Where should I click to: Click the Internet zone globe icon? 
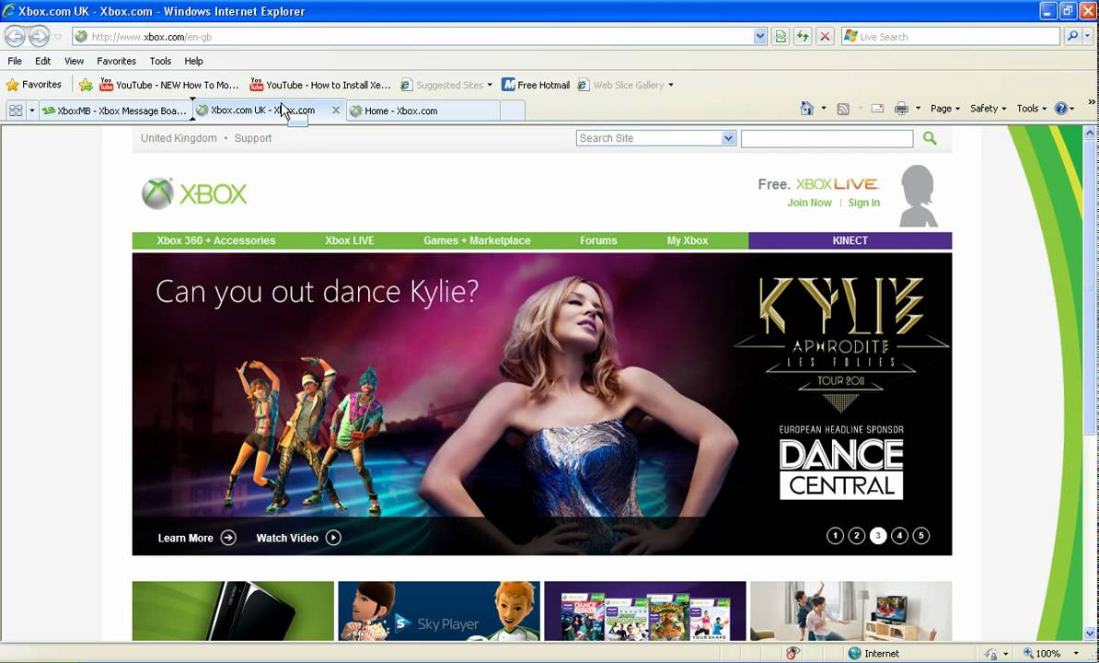(854, 653)
